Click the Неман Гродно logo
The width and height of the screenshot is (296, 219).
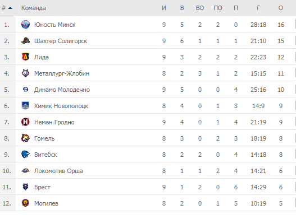pyautogui.click(x=25, y=122)
